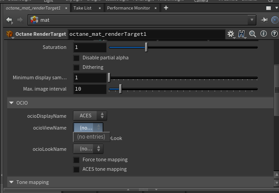The width and height of the screenshot is (279, 193).
Task: Click the ocioLookName label
Action: [x=49, y=149]
